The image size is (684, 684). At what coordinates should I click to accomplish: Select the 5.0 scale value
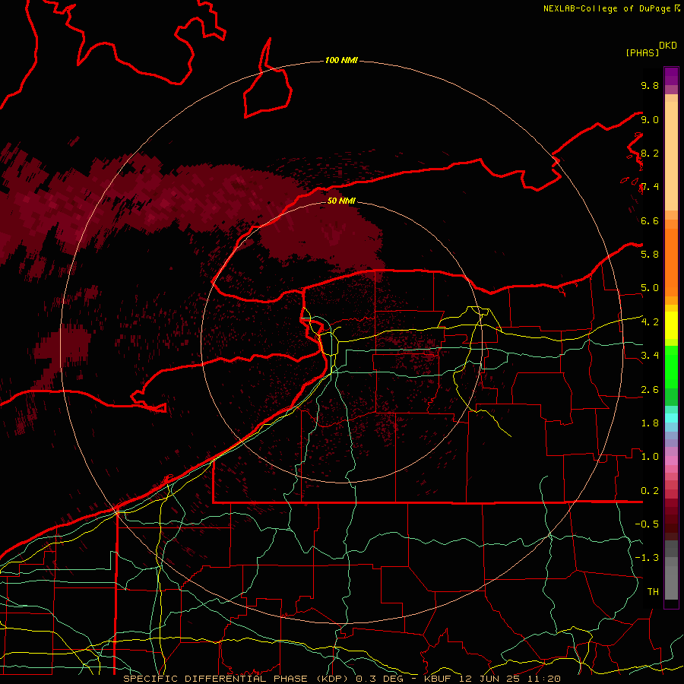tap(650, 288)
